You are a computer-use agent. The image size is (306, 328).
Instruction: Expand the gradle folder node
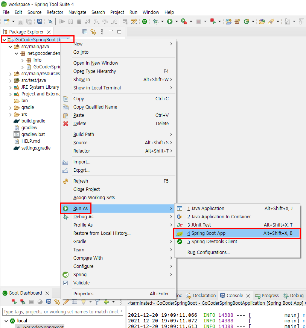pos(10,108)
